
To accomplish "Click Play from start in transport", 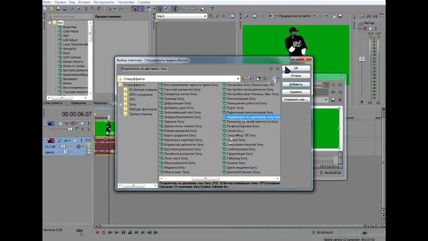I will [110, 232].
